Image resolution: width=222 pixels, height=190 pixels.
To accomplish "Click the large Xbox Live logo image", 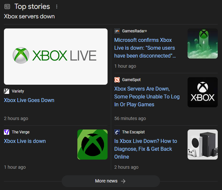I will tap(56, 57).
